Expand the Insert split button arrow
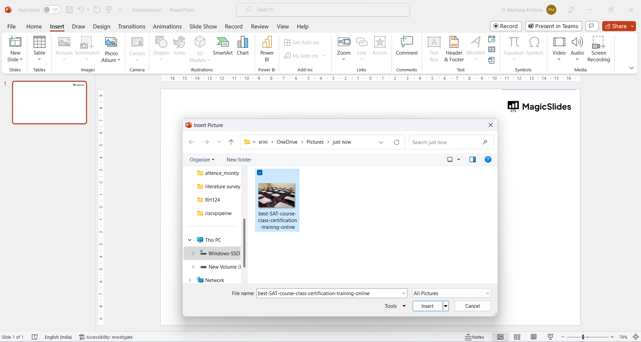641x342 pixels. (x=445, y=306)
